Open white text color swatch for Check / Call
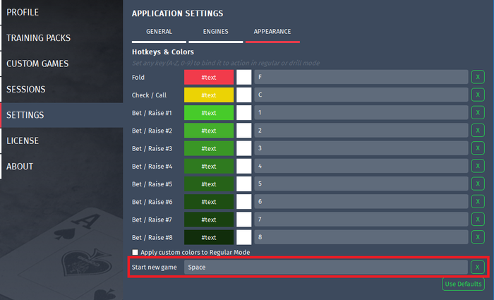Viewport: 494px width, 300px height. (x=244, y=95)
